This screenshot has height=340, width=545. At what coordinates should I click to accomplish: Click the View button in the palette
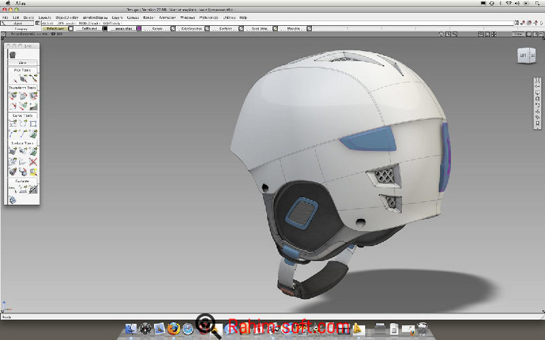coord(22,63)
